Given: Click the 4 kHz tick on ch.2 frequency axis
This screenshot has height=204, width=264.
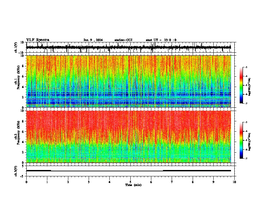Looking at the screenshot, I should tap(23, 142).
